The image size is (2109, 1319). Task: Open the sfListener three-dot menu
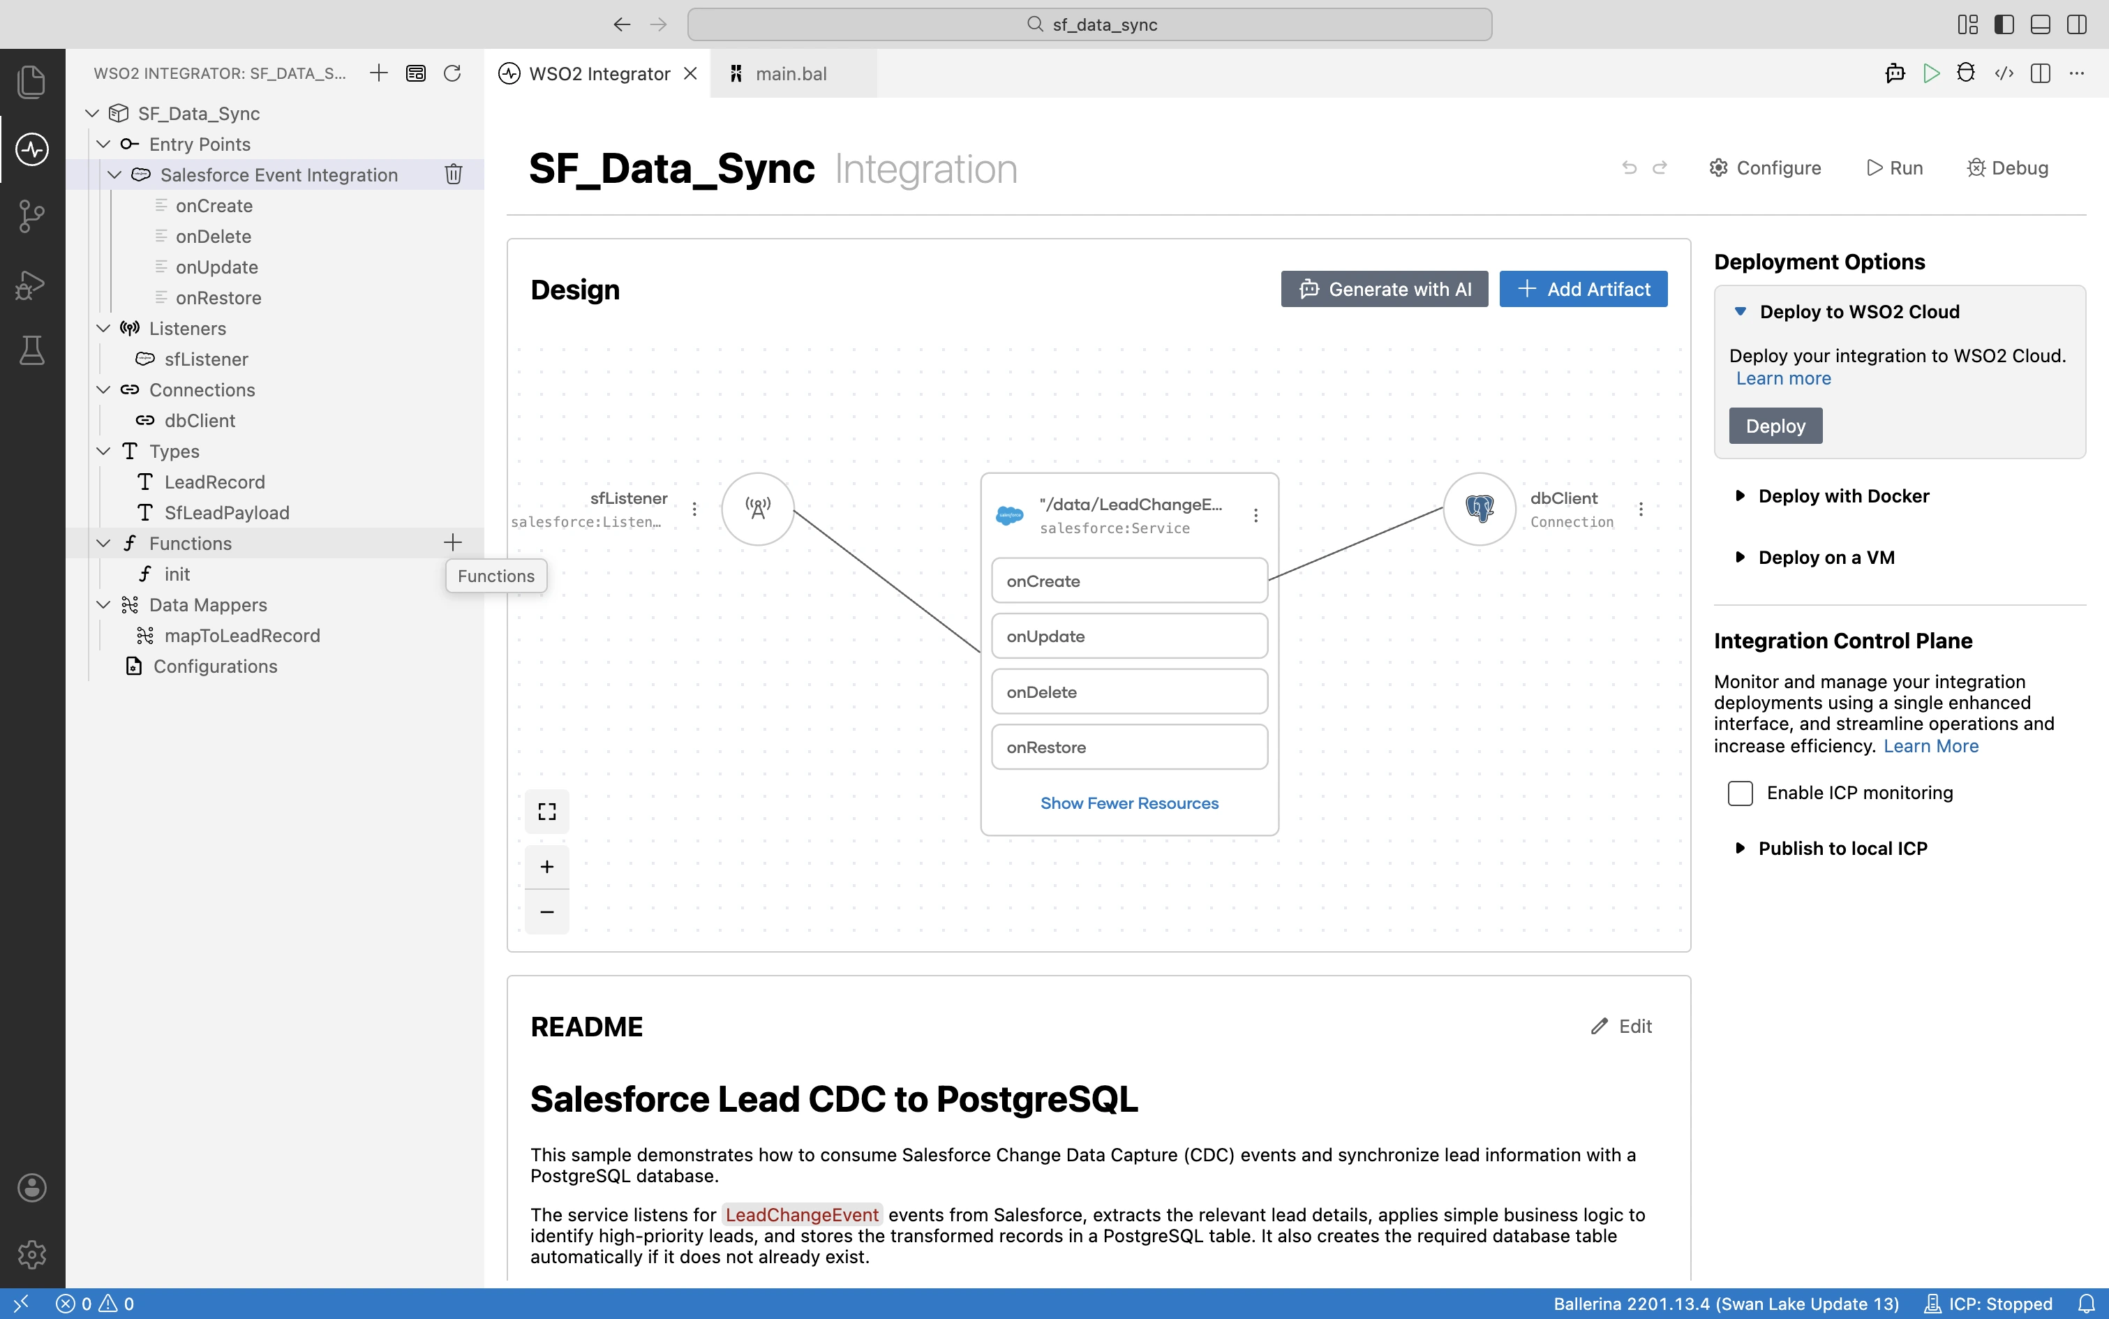click(x=694, y=509)
